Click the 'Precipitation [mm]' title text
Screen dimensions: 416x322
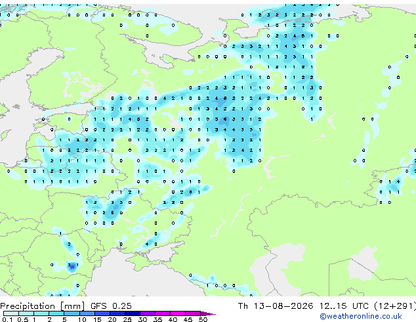coord(42,306)
